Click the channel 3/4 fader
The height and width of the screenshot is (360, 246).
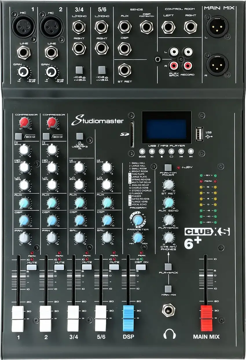pyautogui.click(x=73, y=319)
